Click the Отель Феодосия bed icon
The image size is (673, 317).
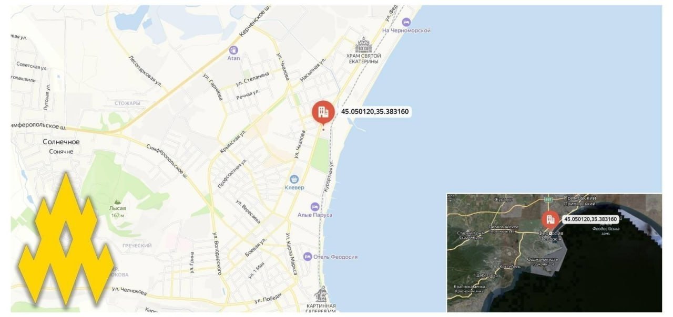(308, 256)
